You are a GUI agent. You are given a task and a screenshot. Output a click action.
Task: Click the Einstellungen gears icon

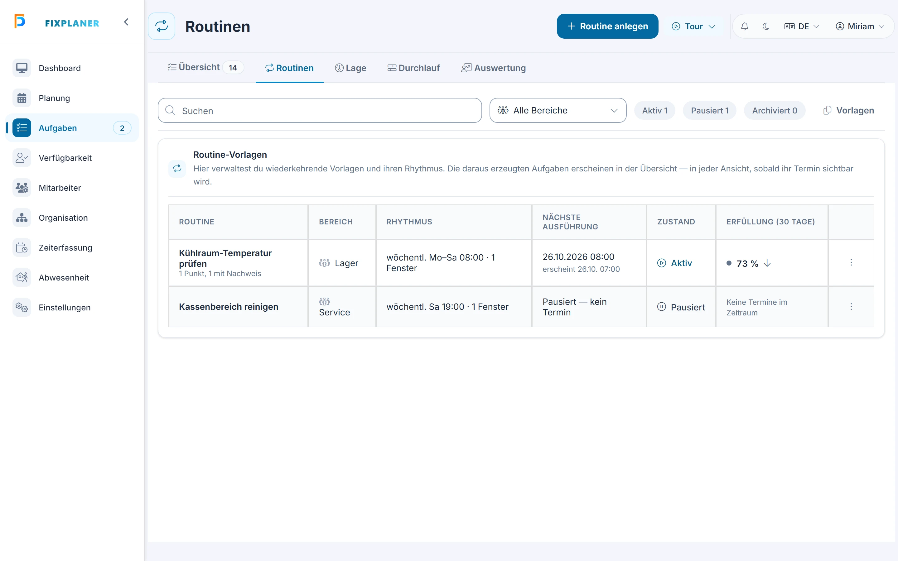(22, 307)
